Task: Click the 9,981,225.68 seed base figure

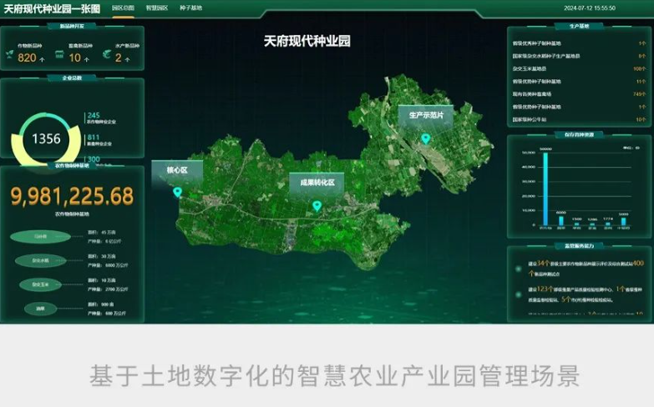Action: (x=72, y=196)
